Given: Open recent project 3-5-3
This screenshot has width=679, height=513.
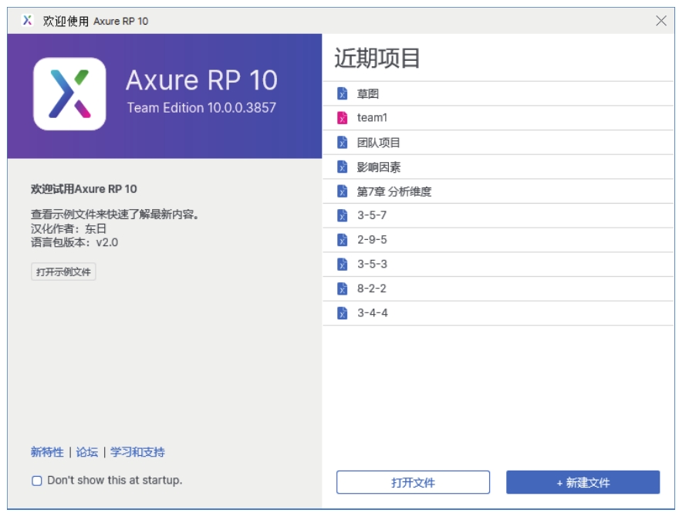Looking at the screenshot, I should point(372,265).
